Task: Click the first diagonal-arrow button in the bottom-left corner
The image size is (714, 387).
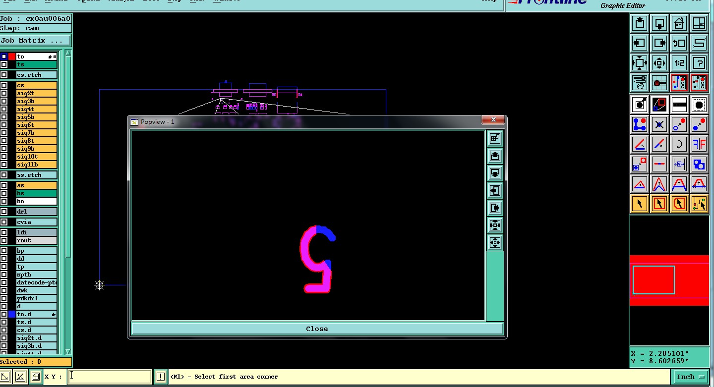Action: pyautogui.click(x=6, y=377)
